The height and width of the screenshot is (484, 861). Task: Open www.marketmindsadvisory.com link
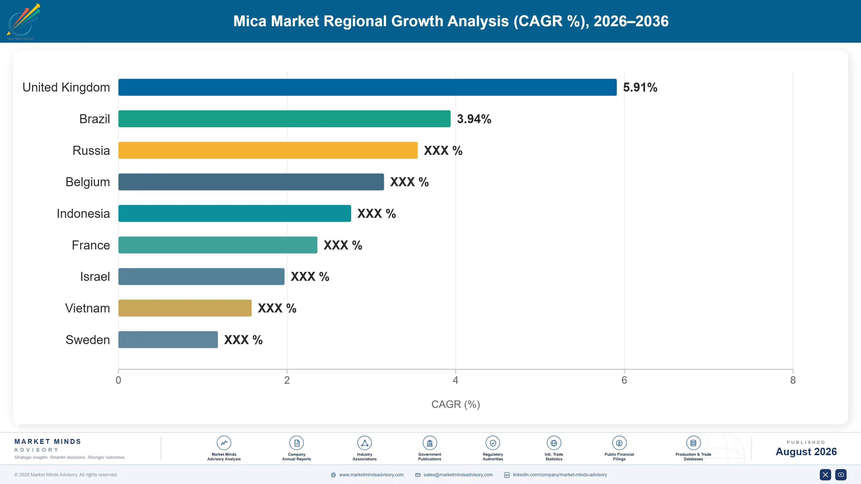click(371, 475)
